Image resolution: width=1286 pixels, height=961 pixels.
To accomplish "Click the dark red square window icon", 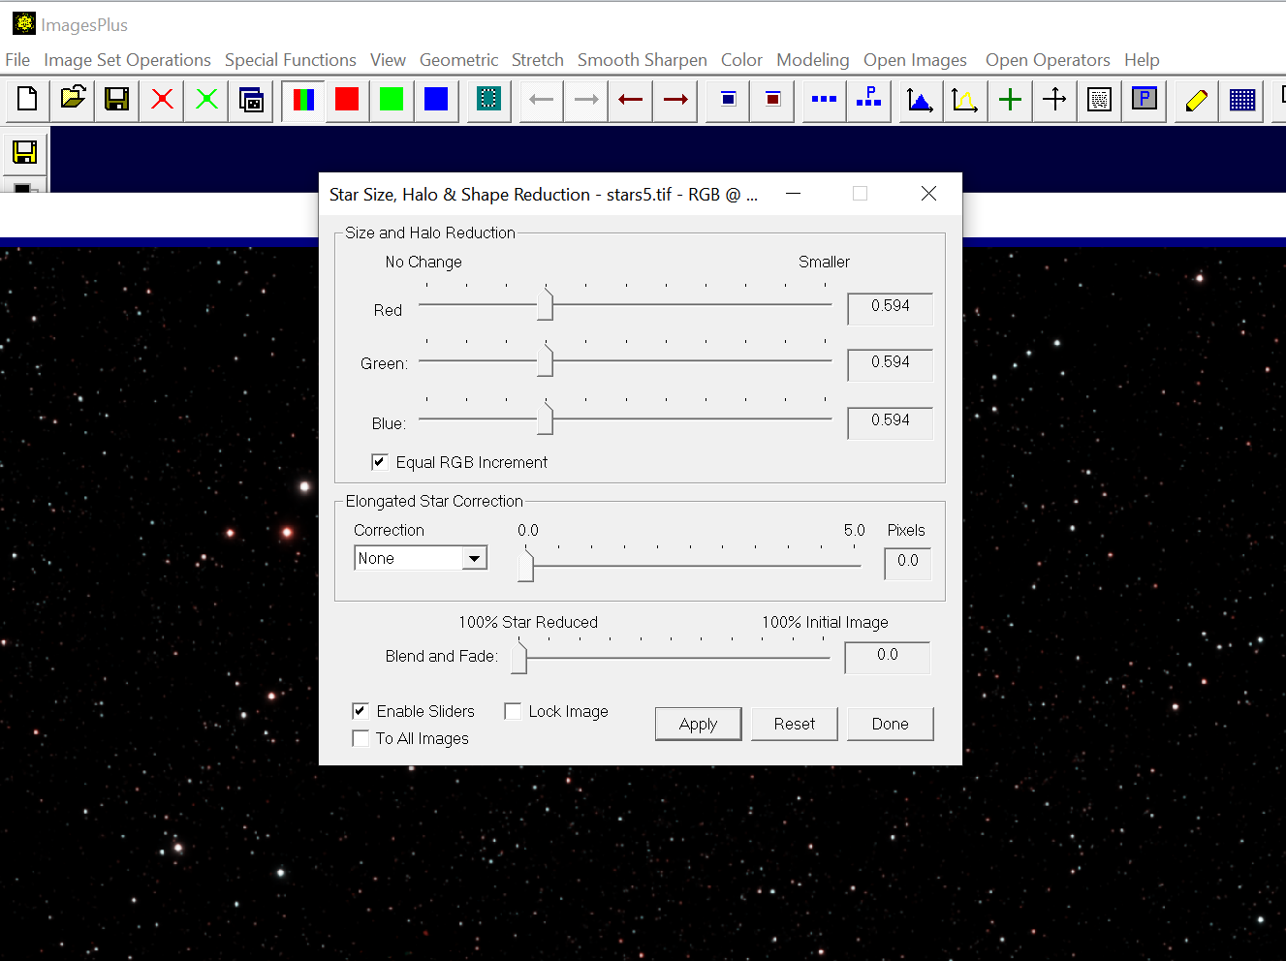I will coord(772,99).
